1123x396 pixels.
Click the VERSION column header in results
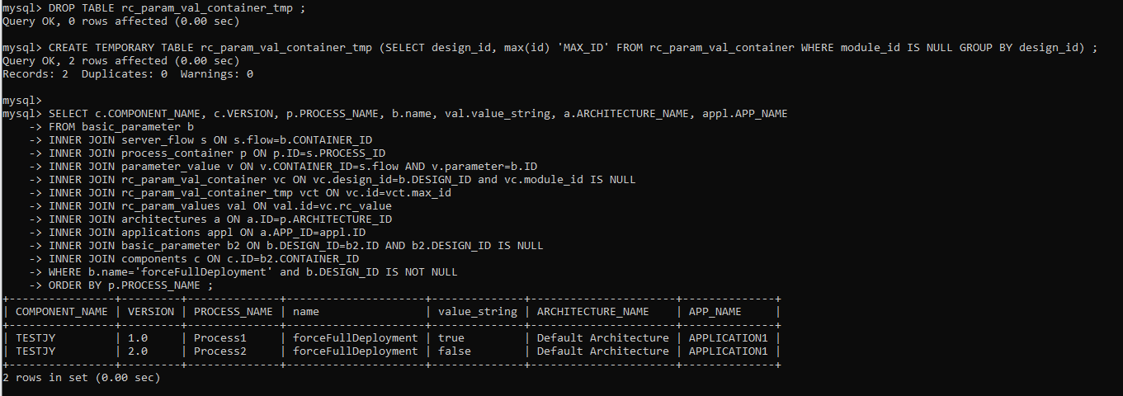coord(151,312)
